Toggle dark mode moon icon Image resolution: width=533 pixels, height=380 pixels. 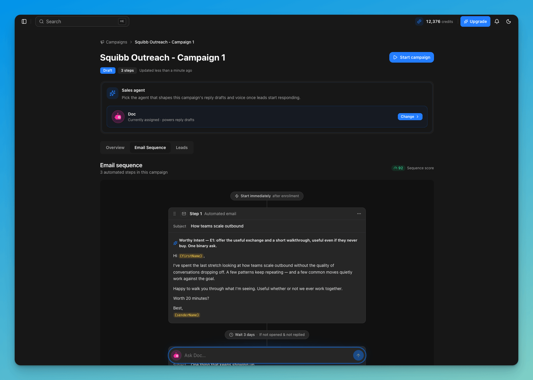(509, 21)
